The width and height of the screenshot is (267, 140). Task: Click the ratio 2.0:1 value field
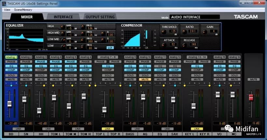tap(193, 31)
